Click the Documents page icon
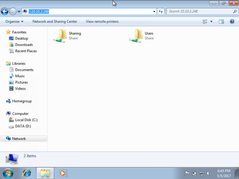This screenshot has width=239, height=179. pyautogui.click(x=12, y=70)
